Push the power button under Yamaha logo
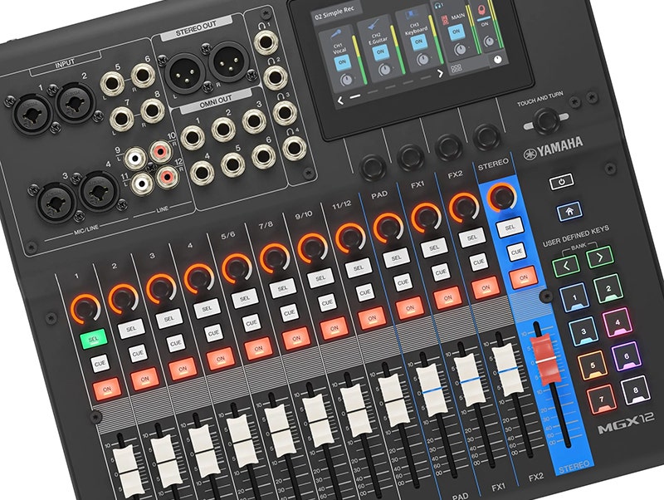This screenshot has height=500, width=664. coord(562,182)
